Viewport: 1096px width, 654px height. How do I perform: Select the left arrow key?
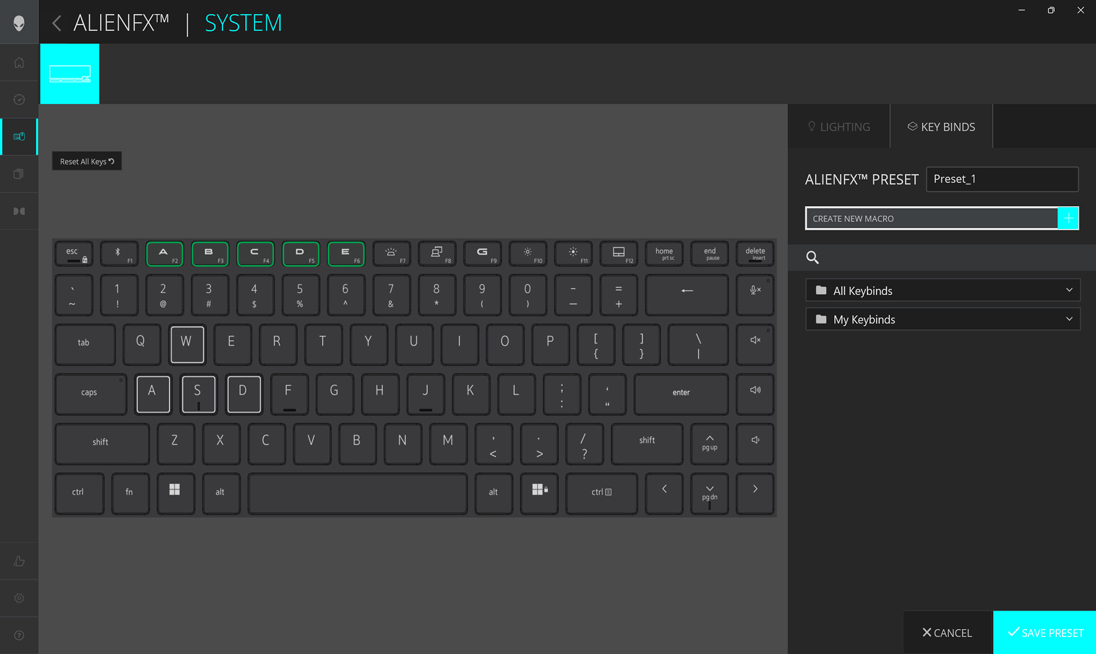(x=665, y=494)
